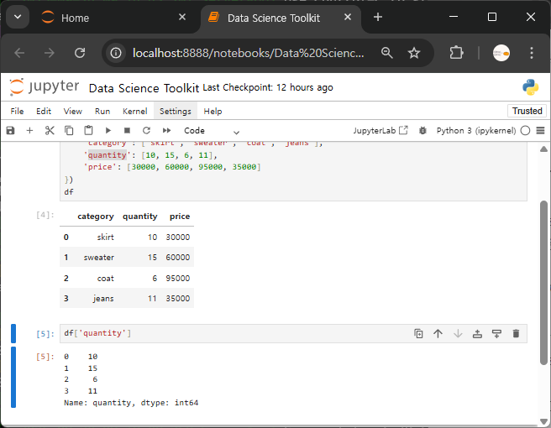Delete cell 5 with the trash icon
This screenshot has width=551, height=428.
pos(516,333)
